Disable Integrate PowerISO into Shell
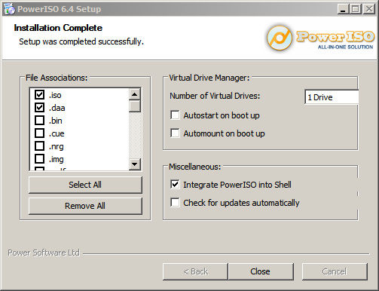379x291 pixels. click(175, 185)
